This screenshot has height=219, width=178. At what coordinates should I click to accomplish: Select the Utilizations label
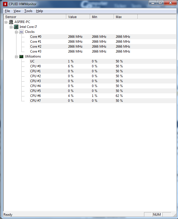pos(33,56)
